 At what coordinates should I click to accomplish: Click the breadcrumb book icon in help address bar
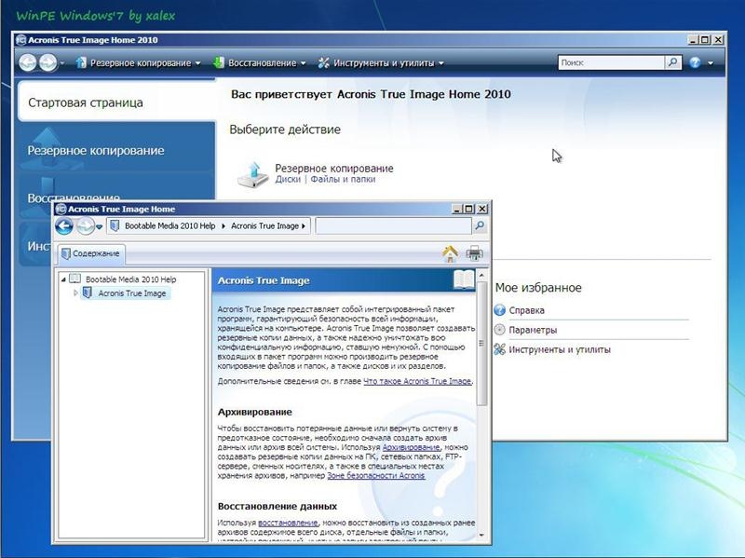115,225
